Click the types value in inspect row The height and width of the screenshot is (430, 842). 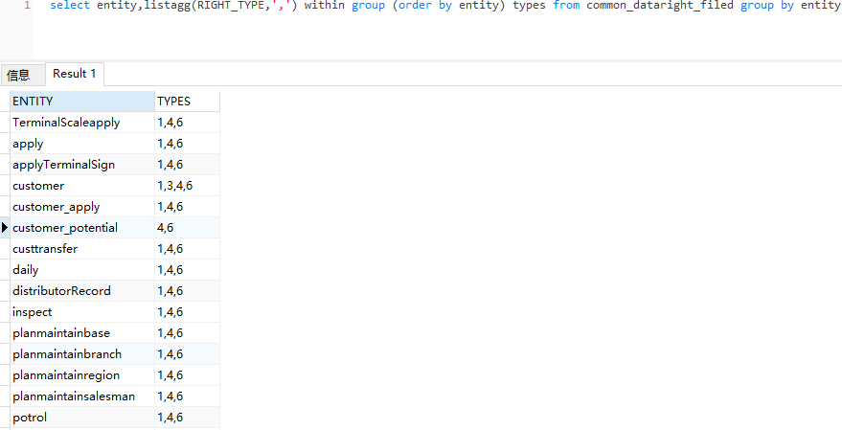pos(187,312)
